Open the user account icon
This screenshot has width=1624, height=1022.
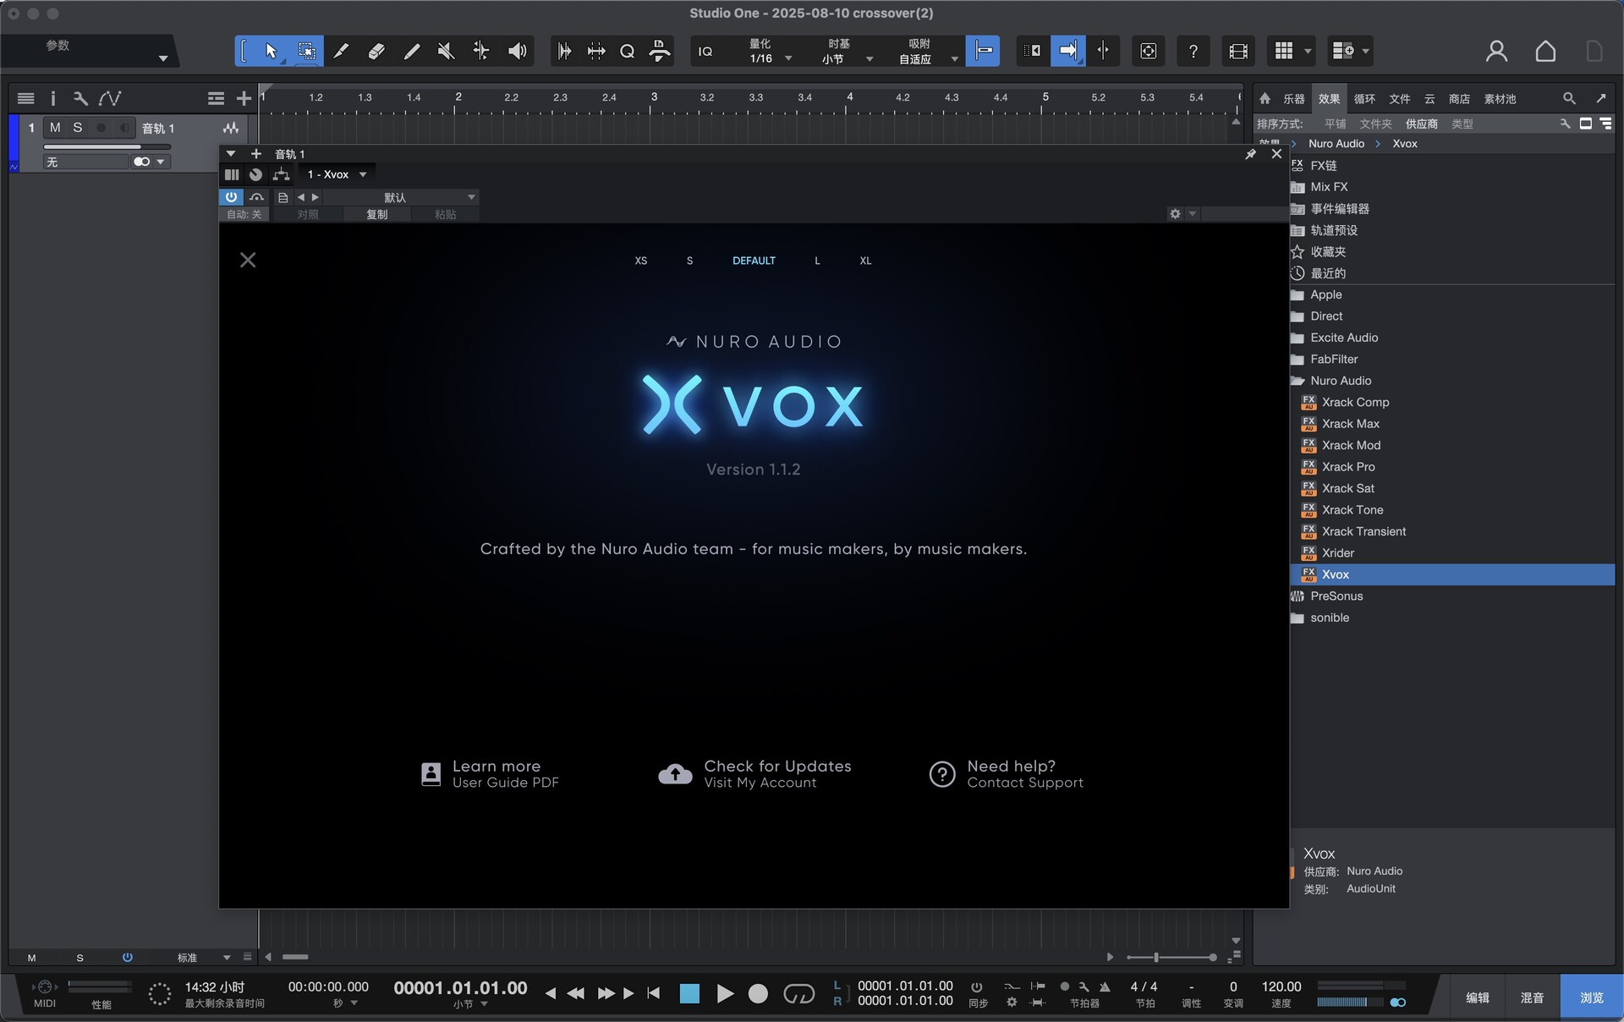click(x=1496, y=52)
